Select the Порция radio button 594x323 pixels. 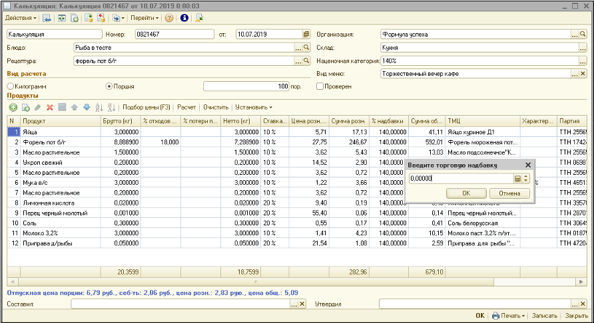110,86
